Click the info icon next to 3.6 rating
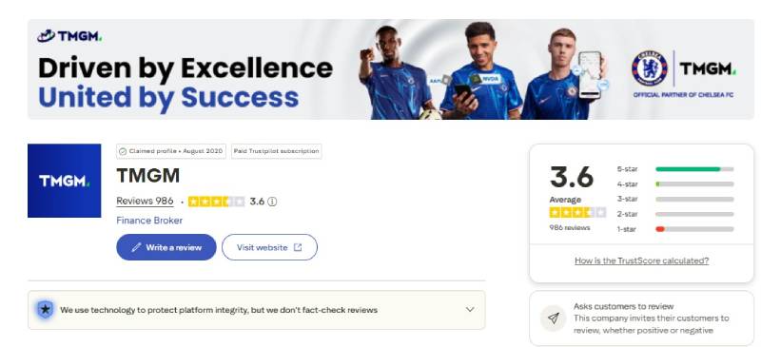761x347 pixels. click(x=272, y=202)
